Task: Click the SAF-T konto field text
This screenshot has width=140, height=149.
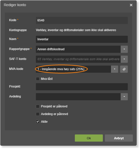Action: coord(78,59)
